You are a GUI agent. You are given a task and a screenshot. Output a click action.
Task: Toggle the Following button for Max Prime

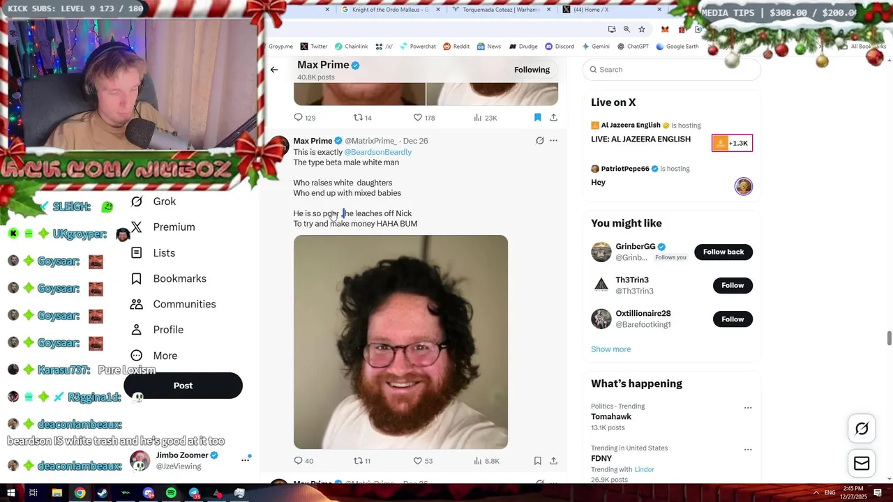(532, 70)
